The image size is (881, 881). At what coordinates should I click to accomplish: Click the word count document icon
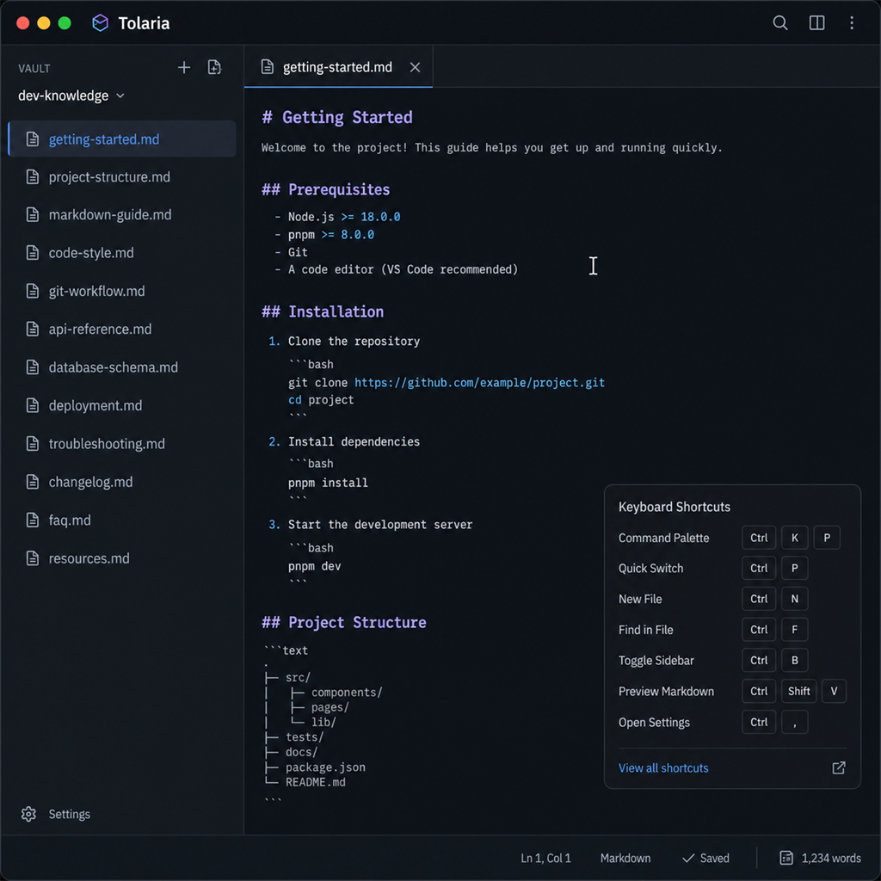(x=786, y=858)
